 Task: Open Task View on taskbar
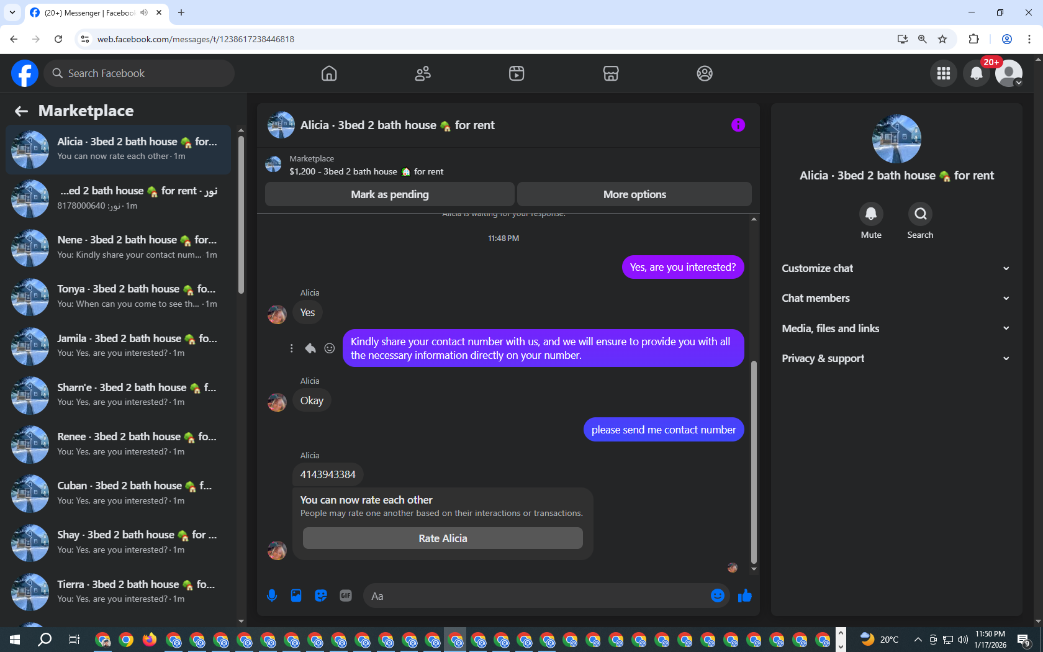click(74, 640)
